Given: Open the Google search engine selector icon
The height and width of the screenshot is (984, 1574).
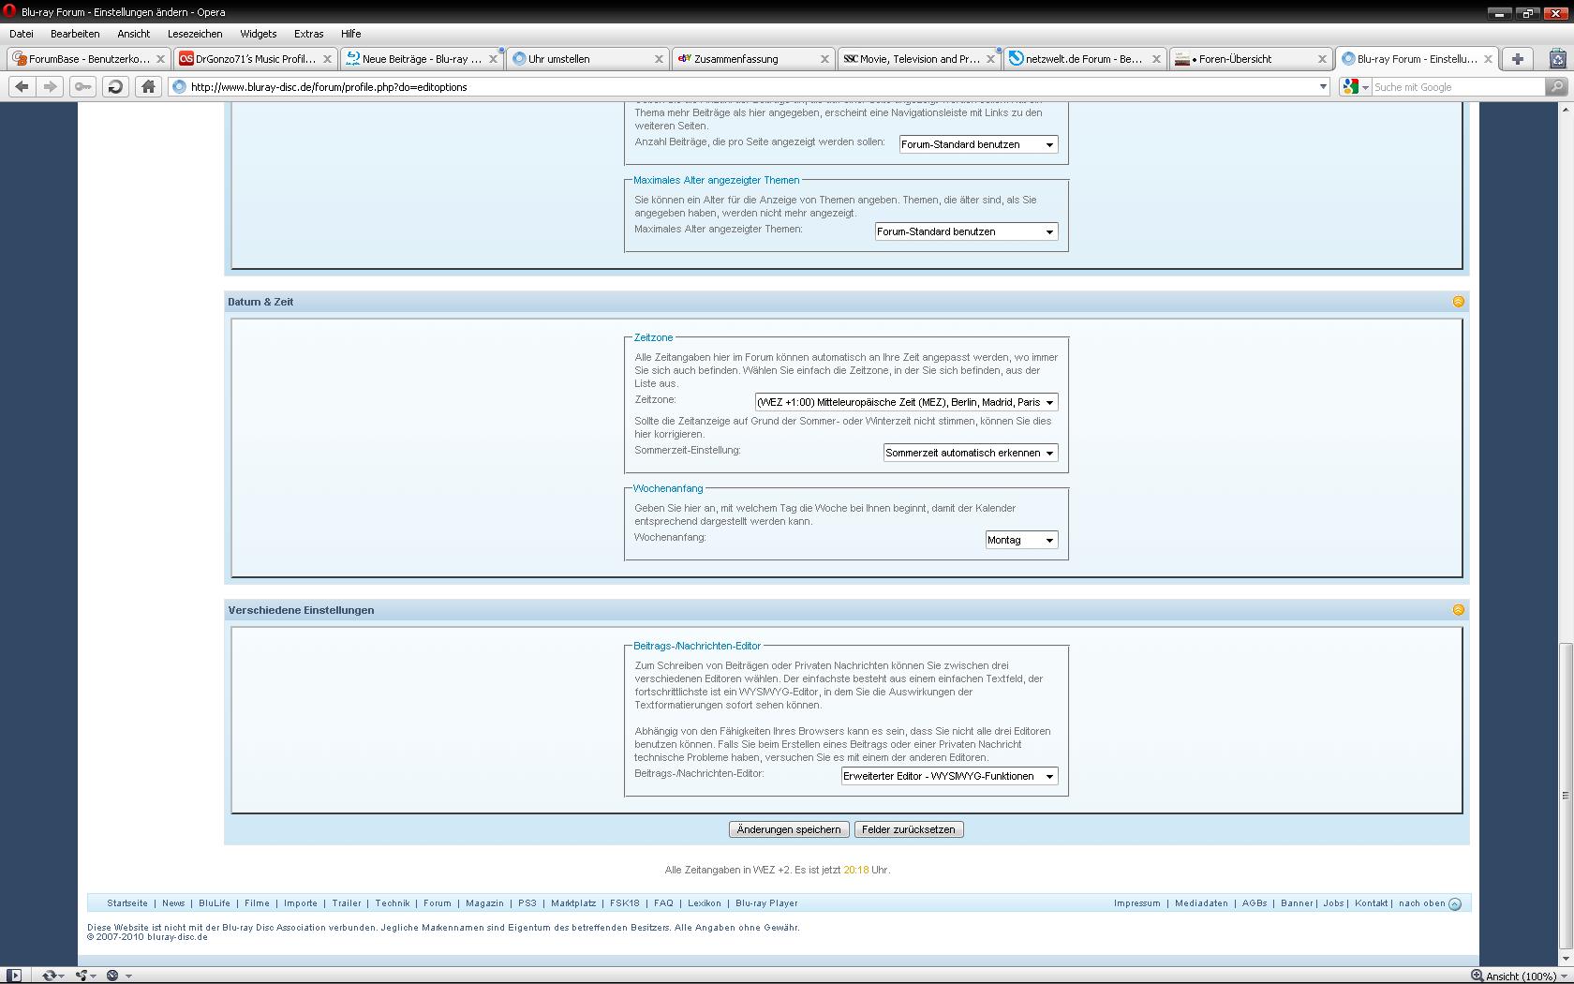Looking at the screenshot, I should tap(1355, 86).
